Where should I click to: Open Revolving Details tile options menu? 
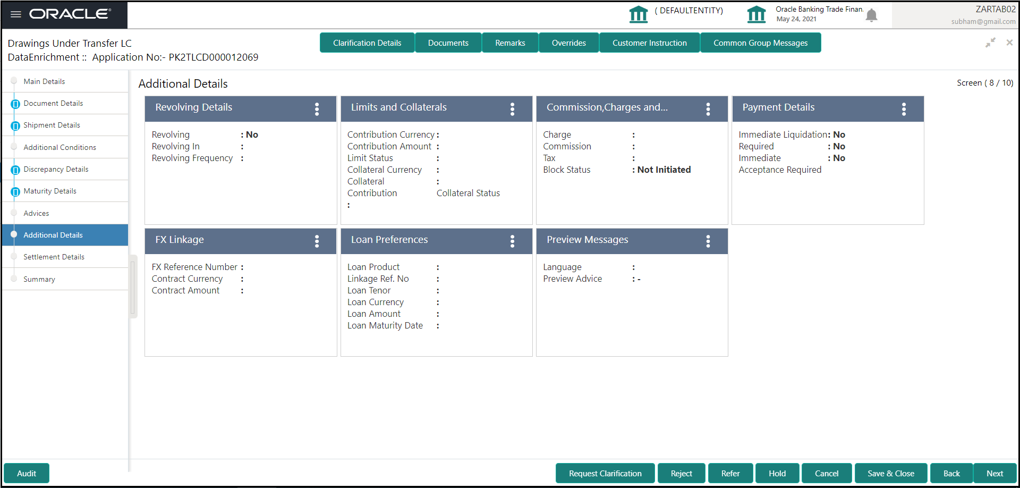317,109
